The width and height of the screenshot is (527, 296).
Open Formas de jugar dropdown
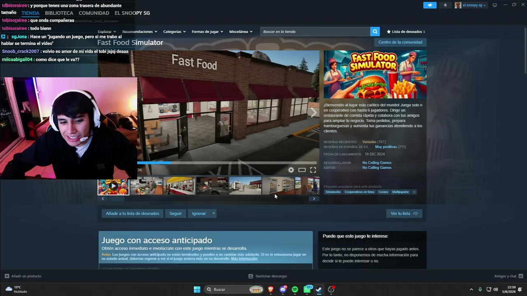point(208,32)
